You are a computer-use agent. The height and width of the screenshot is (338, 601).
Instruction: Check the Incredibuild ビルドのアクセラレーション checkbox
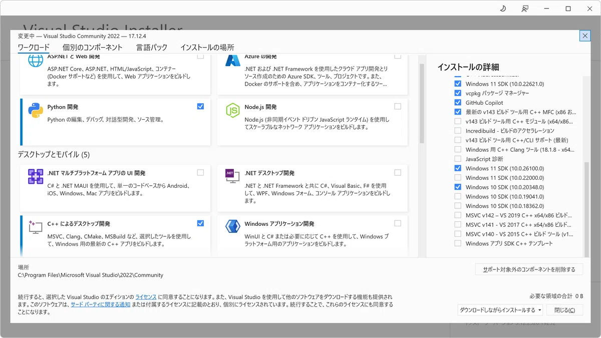(x=458, y=131)
